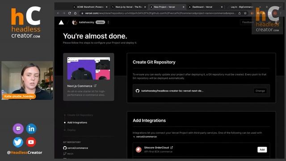Click the Feedback button
Image resolution: width=286 pixels, height=161 pixels.
(248, 22)
